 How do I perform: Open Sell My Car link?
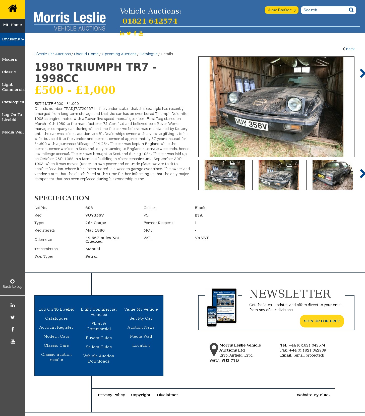pyautogui.click(x=141, y=318)
